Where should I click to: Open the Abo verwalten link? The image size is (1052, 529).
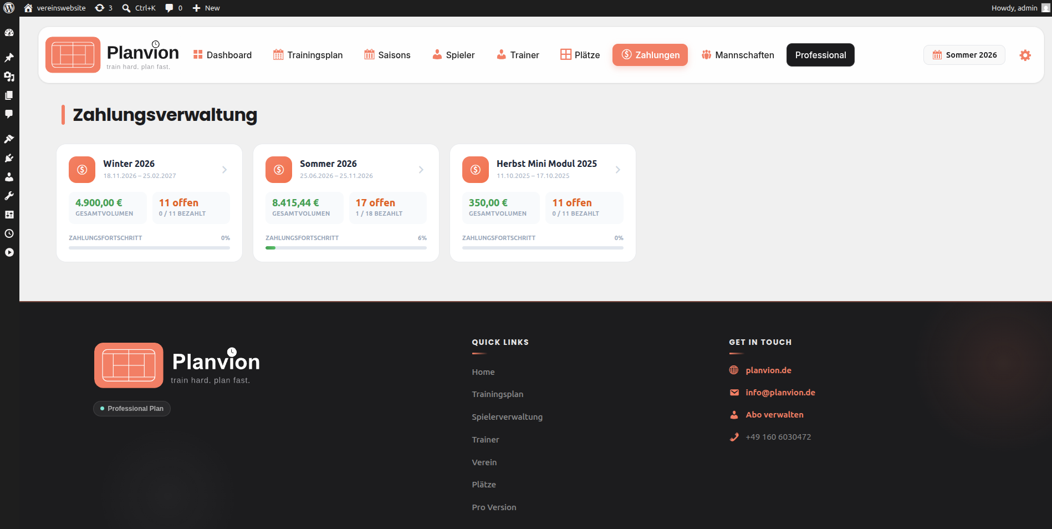pyautogui.click(x=774, y=415)
